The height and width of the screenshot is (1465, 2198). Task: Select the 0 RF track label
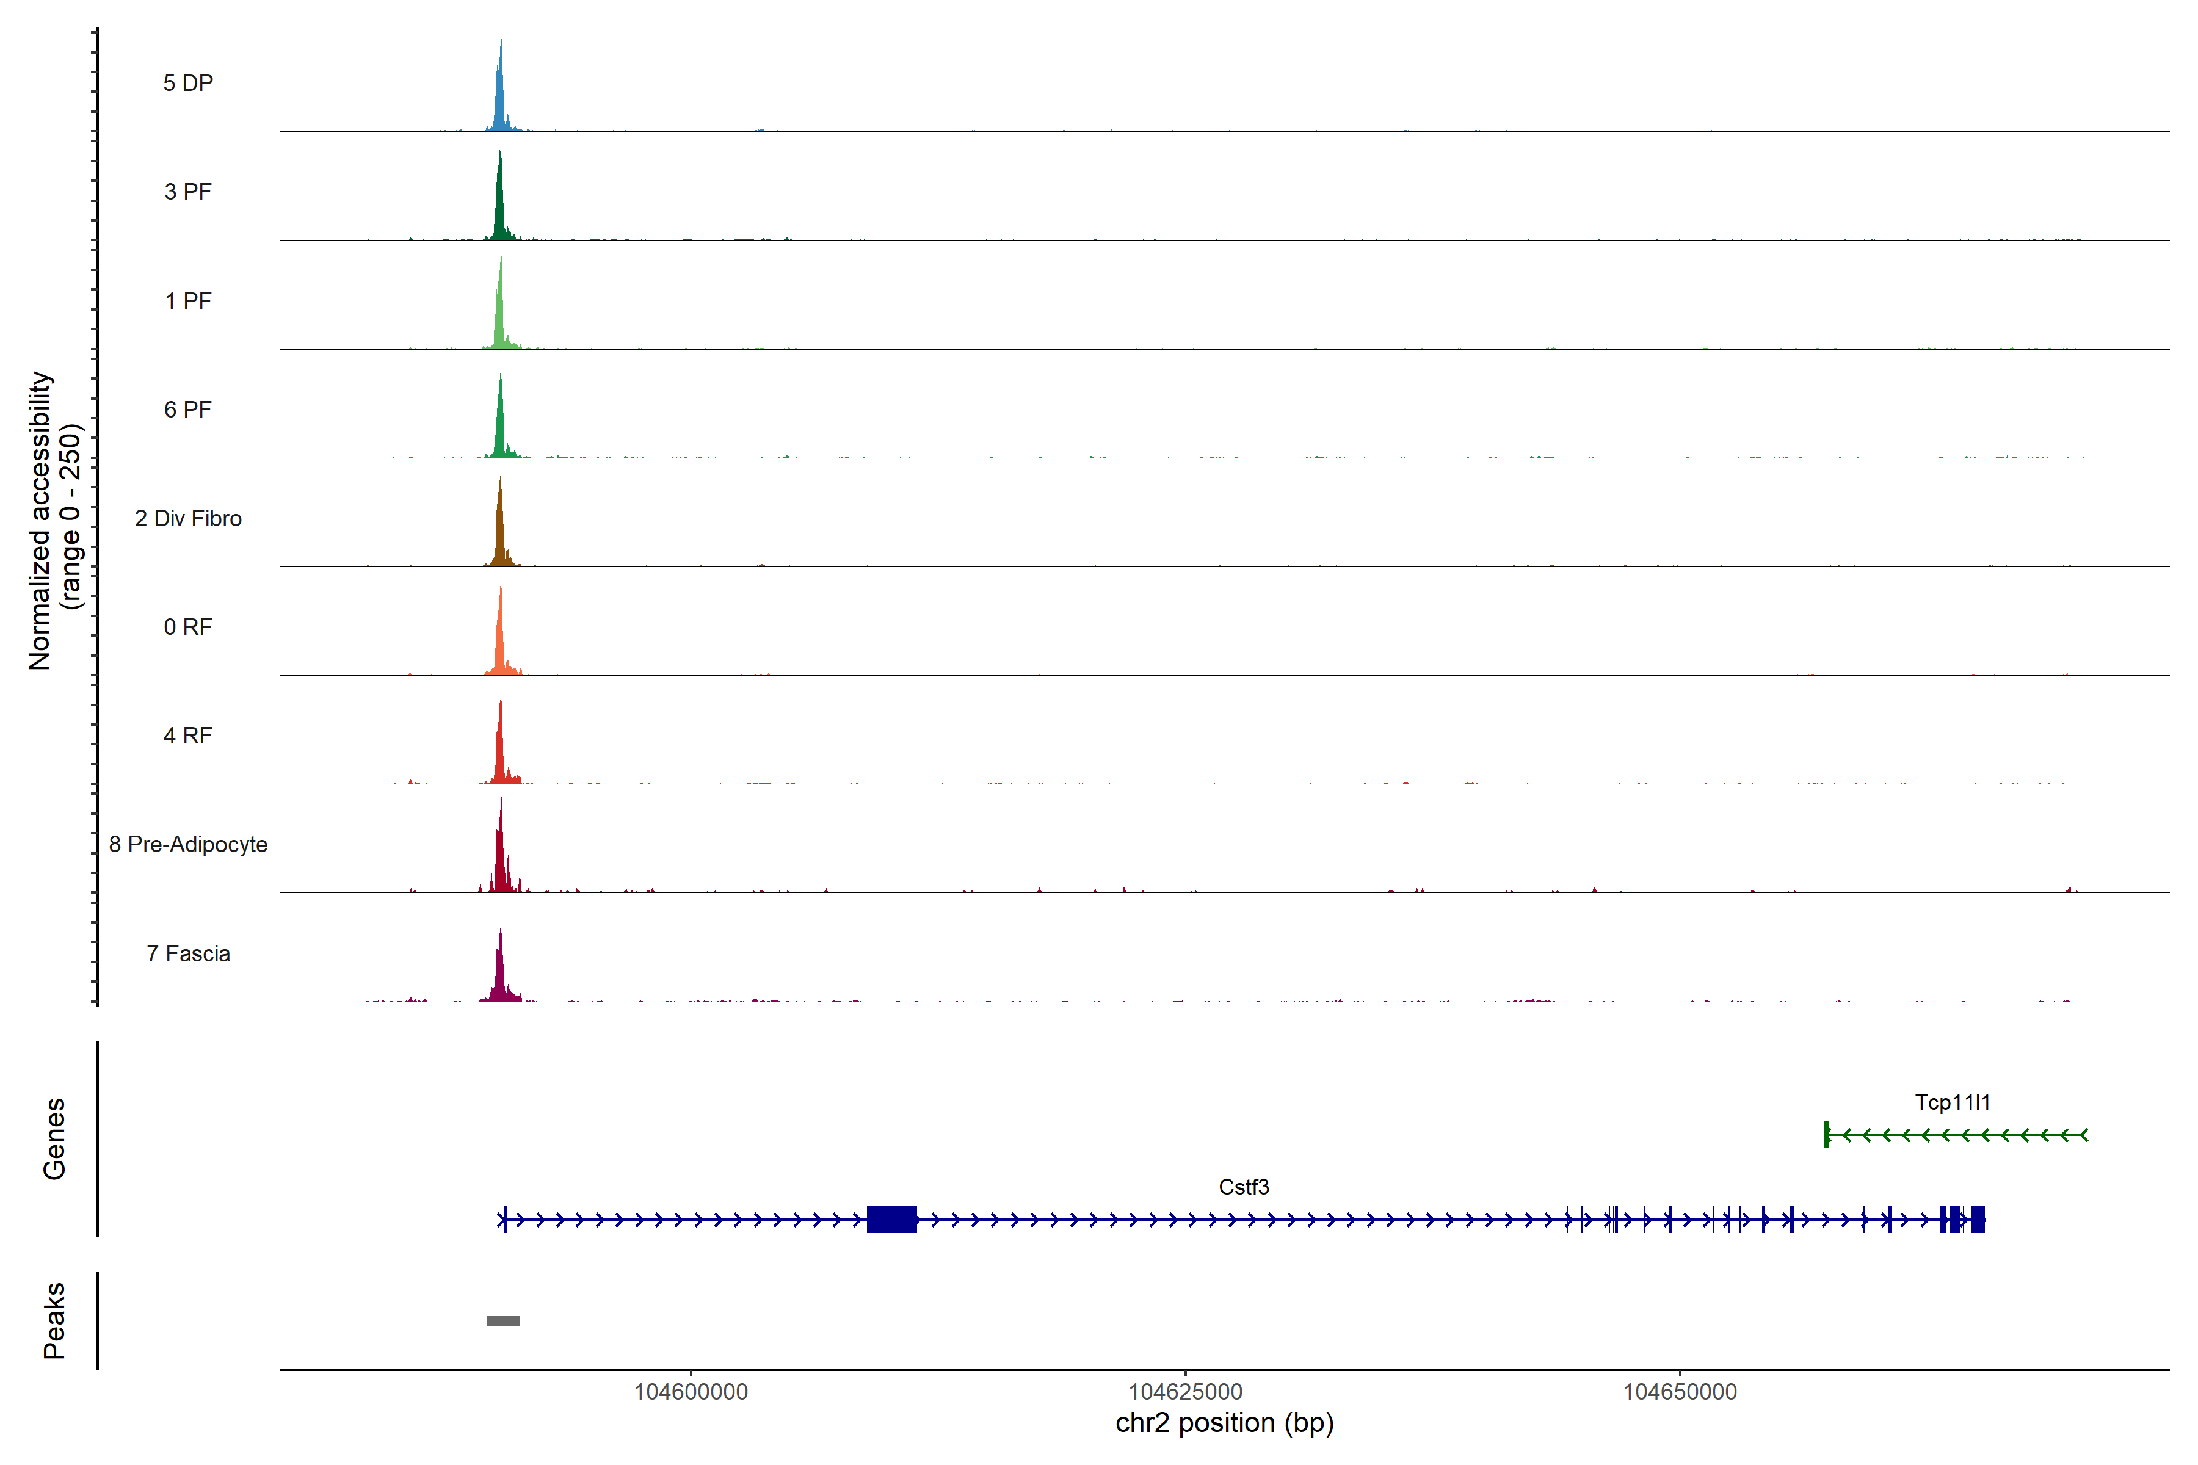pos(188,627)
